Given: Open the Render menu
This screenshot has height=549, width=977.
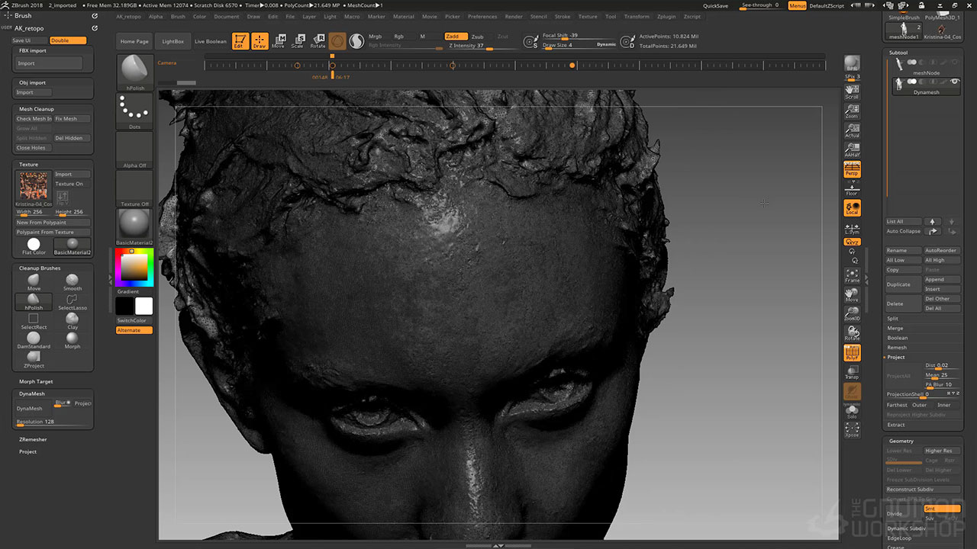Looking at the screenshot, I should tap(514, 16).
